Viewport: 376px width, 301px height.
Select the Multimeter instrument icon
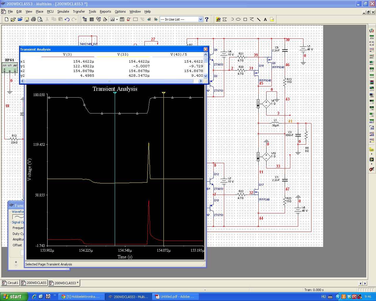click(372, 31)
